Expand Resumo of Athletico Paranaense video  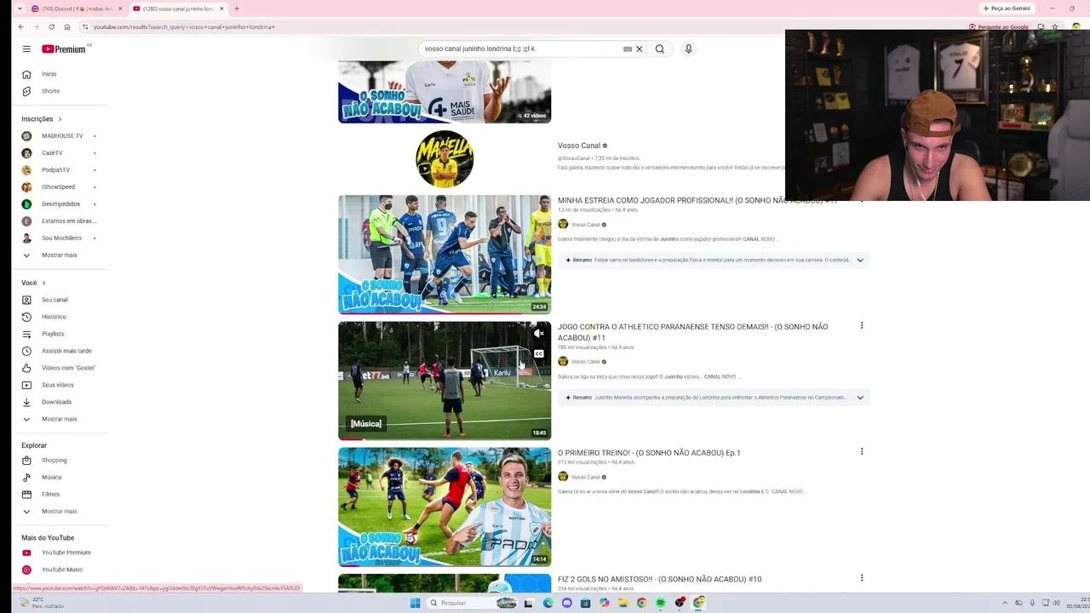860,398
